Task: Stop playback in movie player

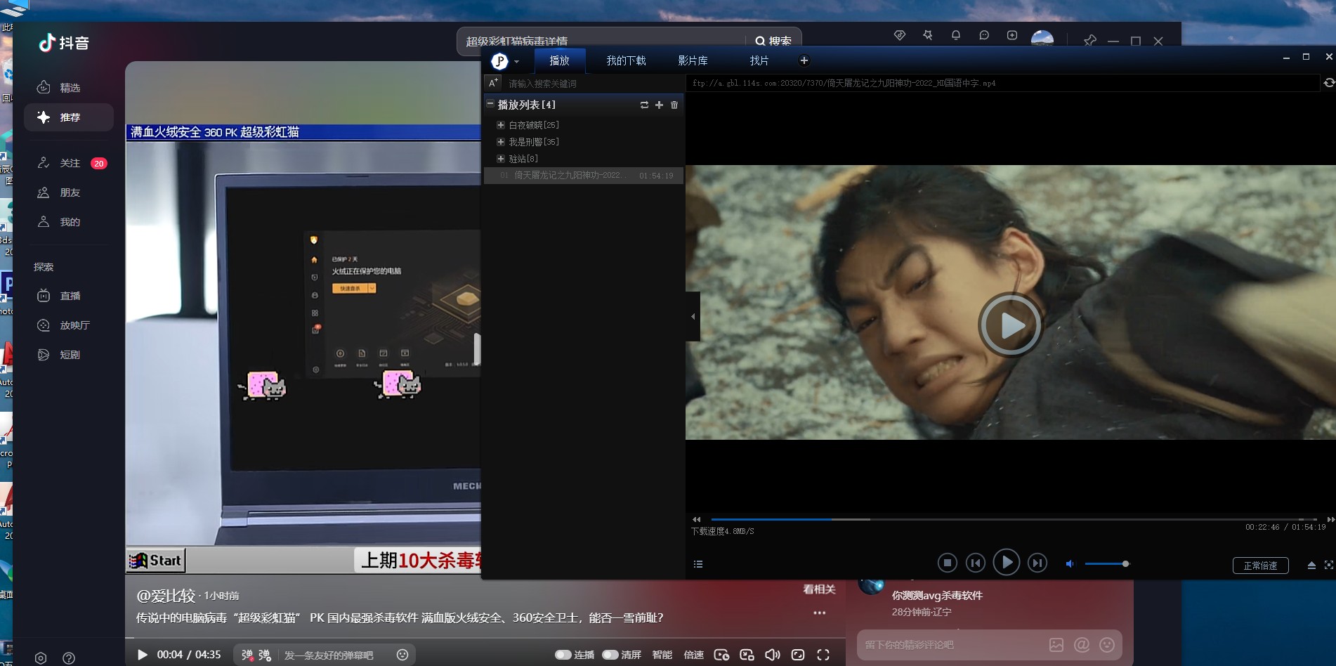Action: [947, 563]
